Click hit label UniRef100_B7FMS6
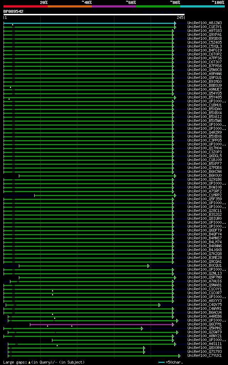This screenshot has width=228, height=365. 205,66
